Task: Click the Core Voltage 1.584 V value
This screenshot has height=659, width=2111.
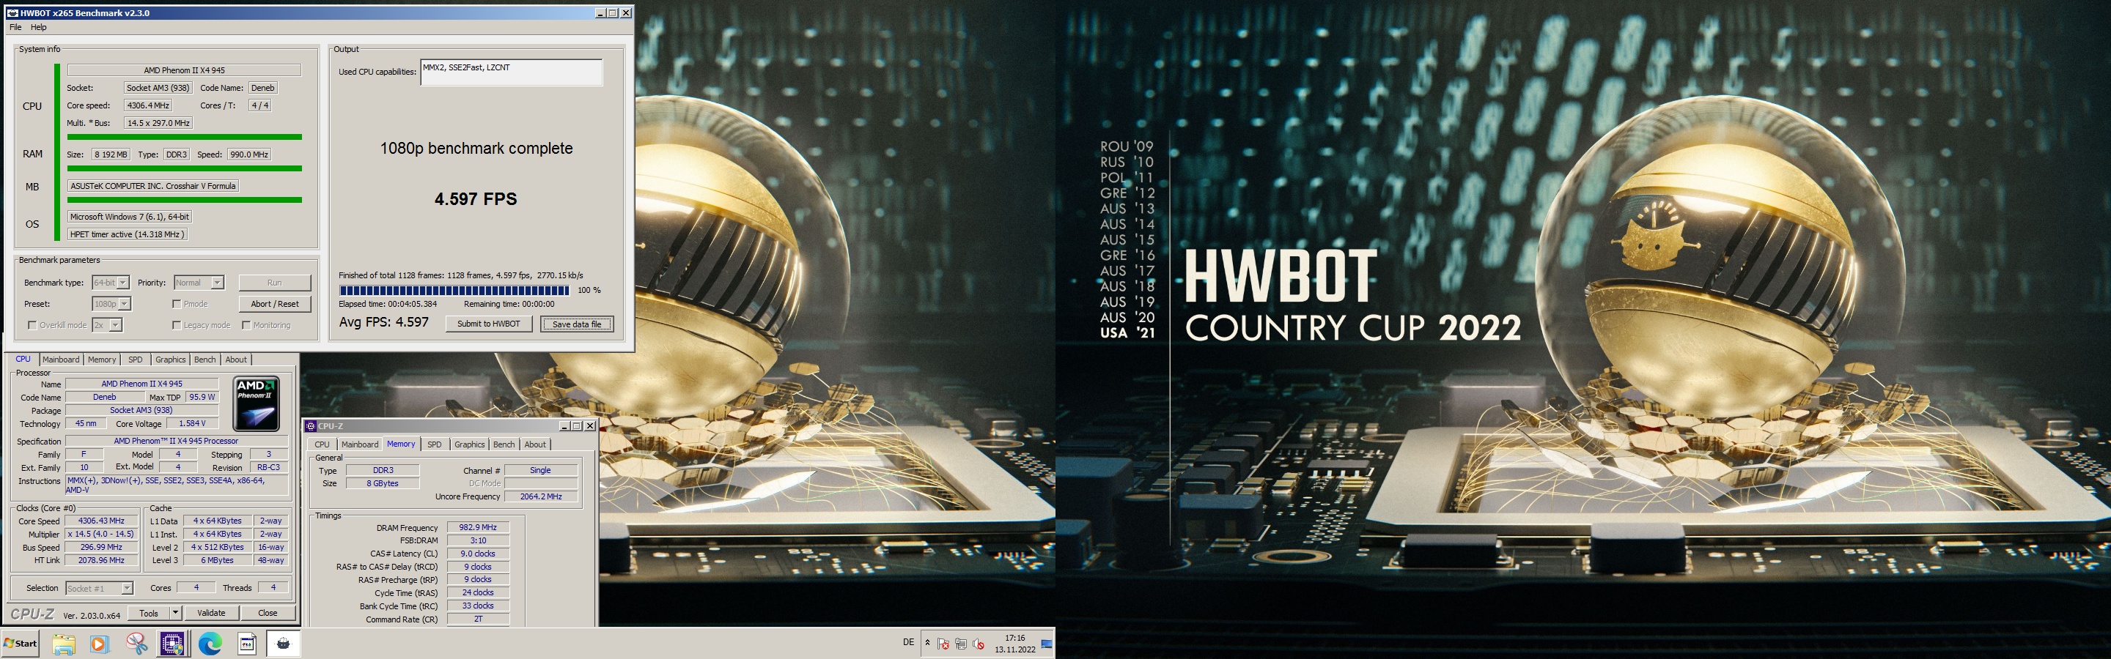Action: (x=193, y=423)
